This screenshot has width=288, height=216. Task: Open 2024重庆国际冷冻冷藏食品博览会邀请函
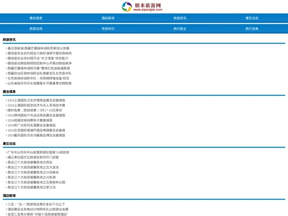tap(36, 135)
